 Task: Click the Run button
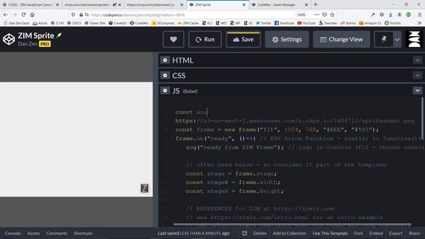coord(205,39)
